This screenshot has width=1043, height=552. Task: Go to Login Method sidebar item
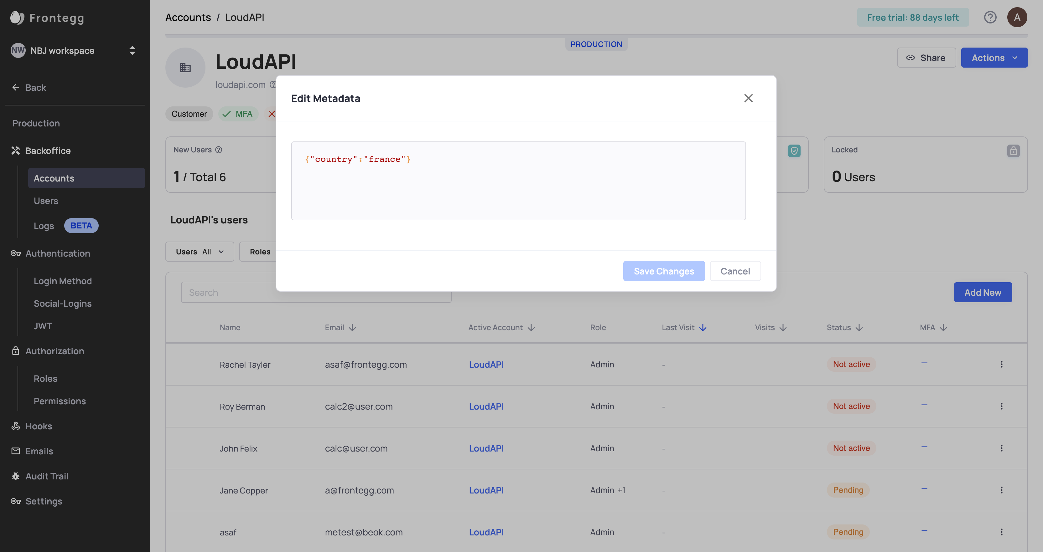(63, 281)
